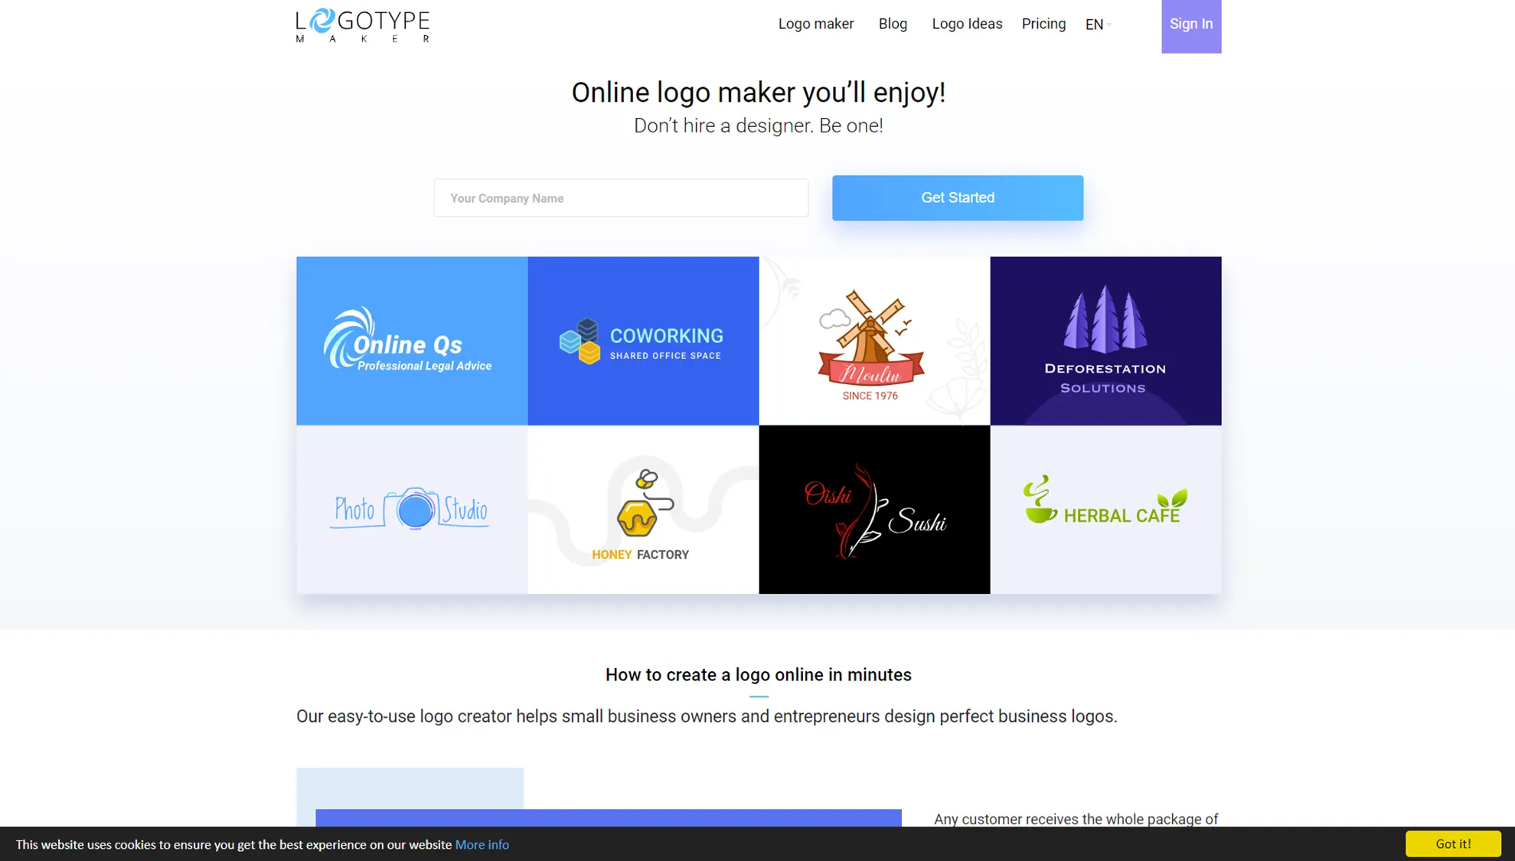
Task: Select the Herbal Cafe logo thumbnail
Action: pyautogui.click(x=1105, y=509)
